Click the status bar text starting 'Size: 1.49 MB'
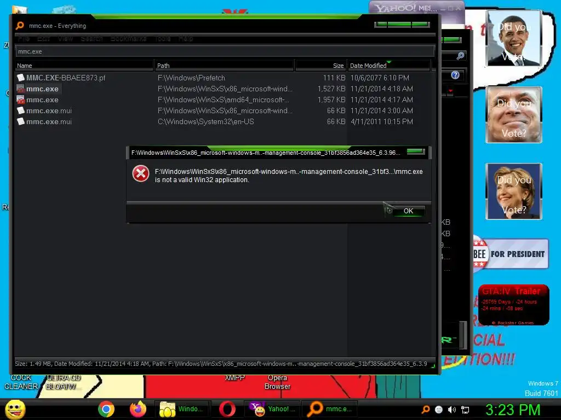Viewport: 561px width, 420px height. (221, 364)
